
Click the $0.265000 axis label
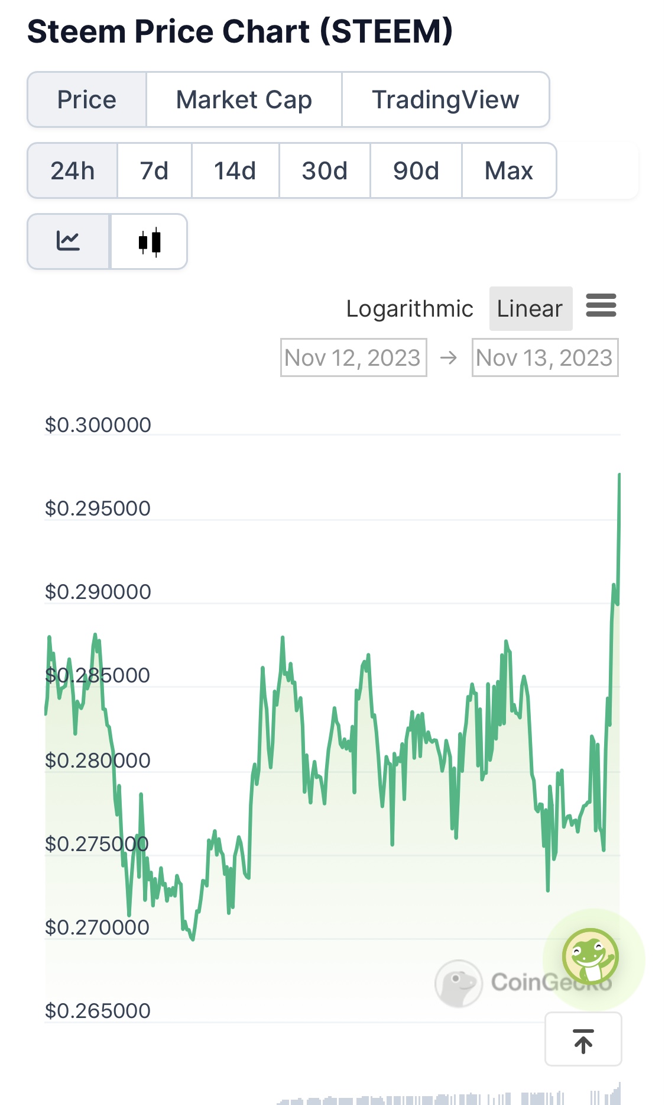98,1011
